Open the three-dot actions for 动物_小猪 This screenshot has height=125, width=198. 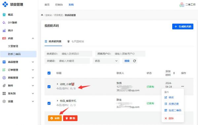[x=182, y=86]
